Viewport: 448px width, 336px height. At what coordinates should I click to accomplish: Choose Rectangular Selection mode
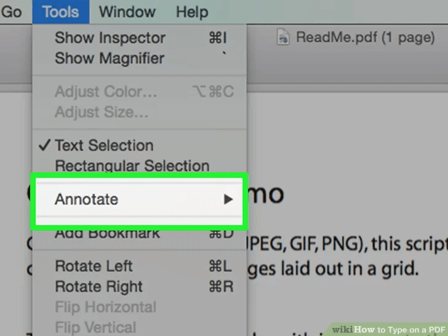[140, 166]
